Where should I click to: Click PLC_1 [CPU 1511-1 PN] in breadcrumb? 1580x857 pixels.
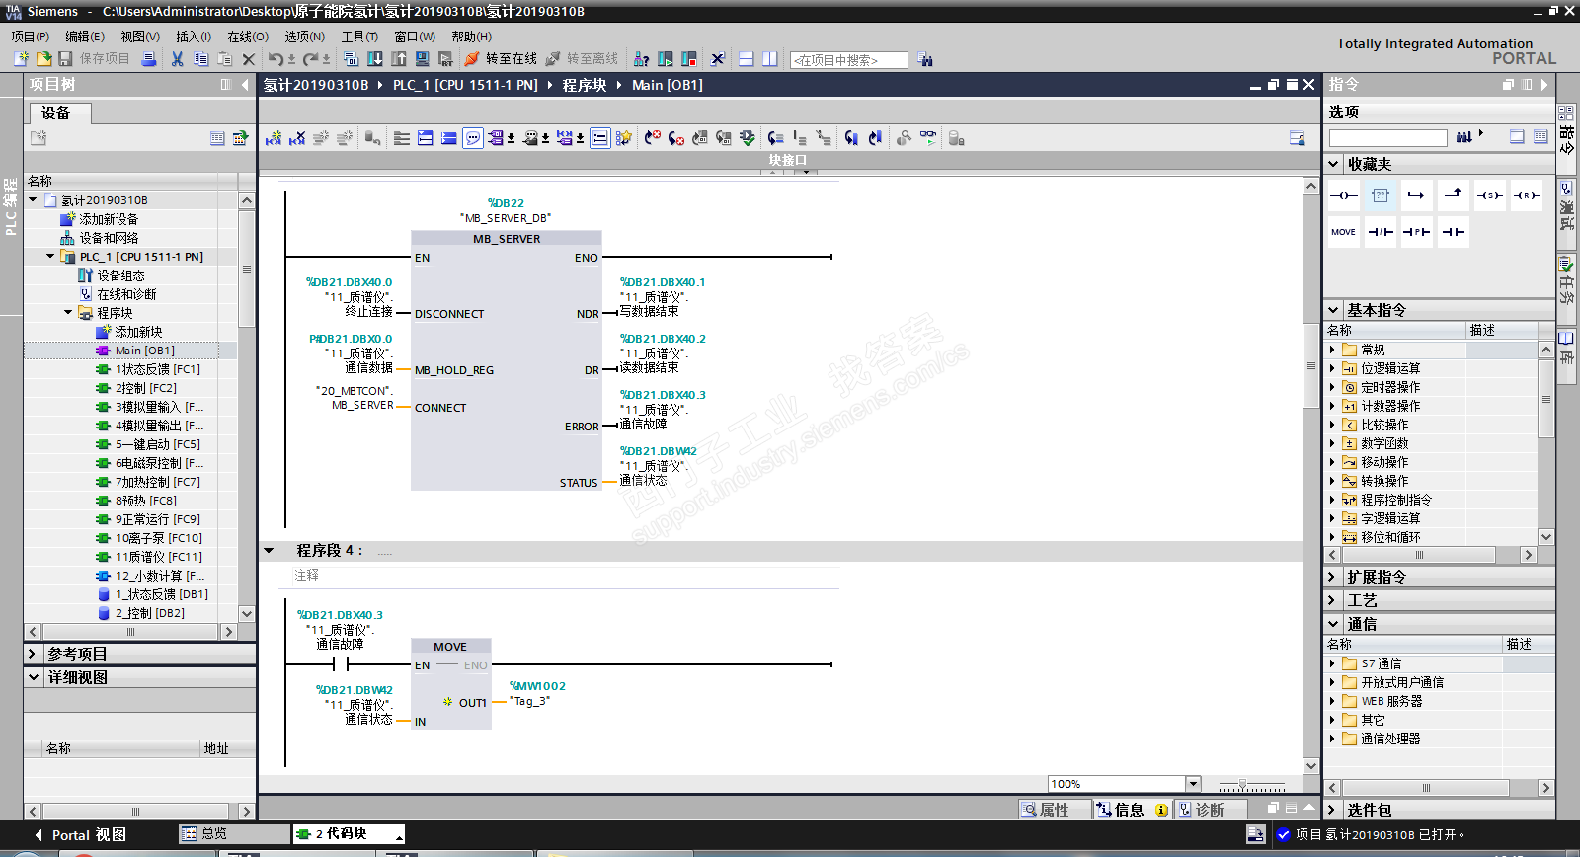click(465, 85)
